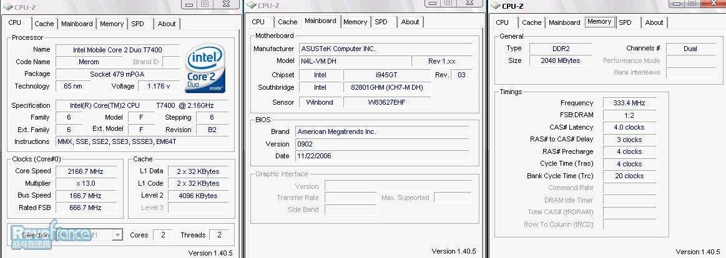The image size is (726, 258).
Task: Click the Revision field B2
Action: (x=212, y=130)
